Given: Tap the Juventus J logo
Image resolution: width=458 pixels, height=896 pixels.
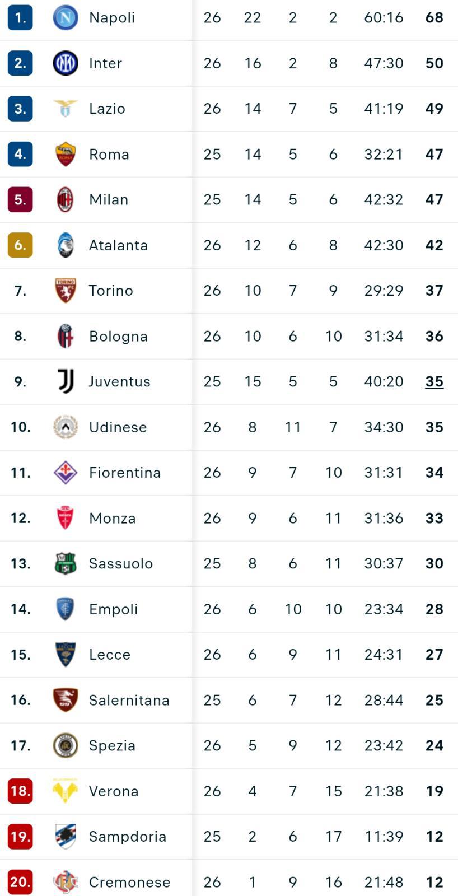Looking at the screenshot, I should click(66, 381).
